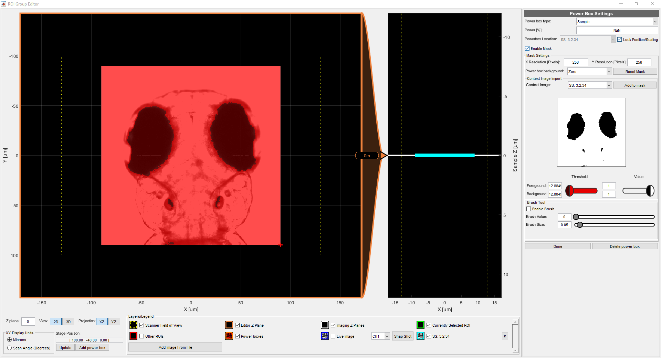Click the Editor Z Plane orange icon
This screenshot has width=661, height=358.
[x=229, y=325]
